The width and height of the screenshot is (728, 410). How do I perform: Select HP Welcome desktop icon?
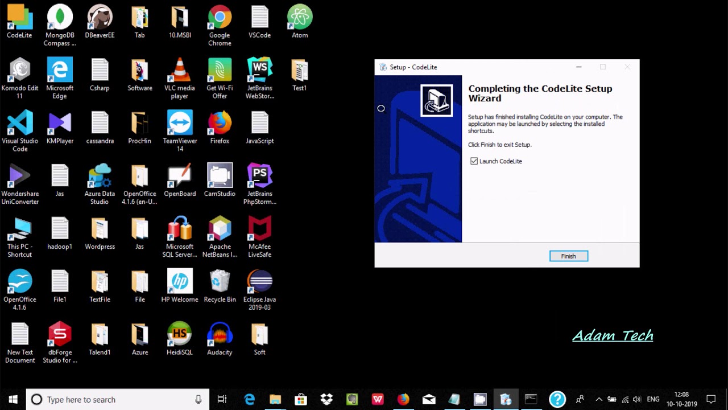point(180,286)
